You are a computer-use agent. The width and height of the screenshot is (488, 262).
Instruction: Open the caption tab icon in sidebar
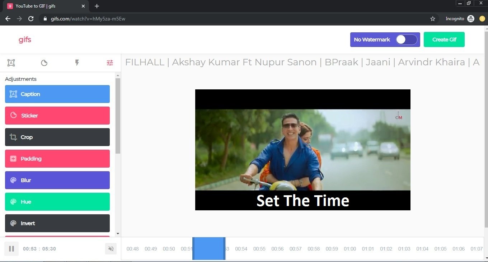[x=11, y=63]
